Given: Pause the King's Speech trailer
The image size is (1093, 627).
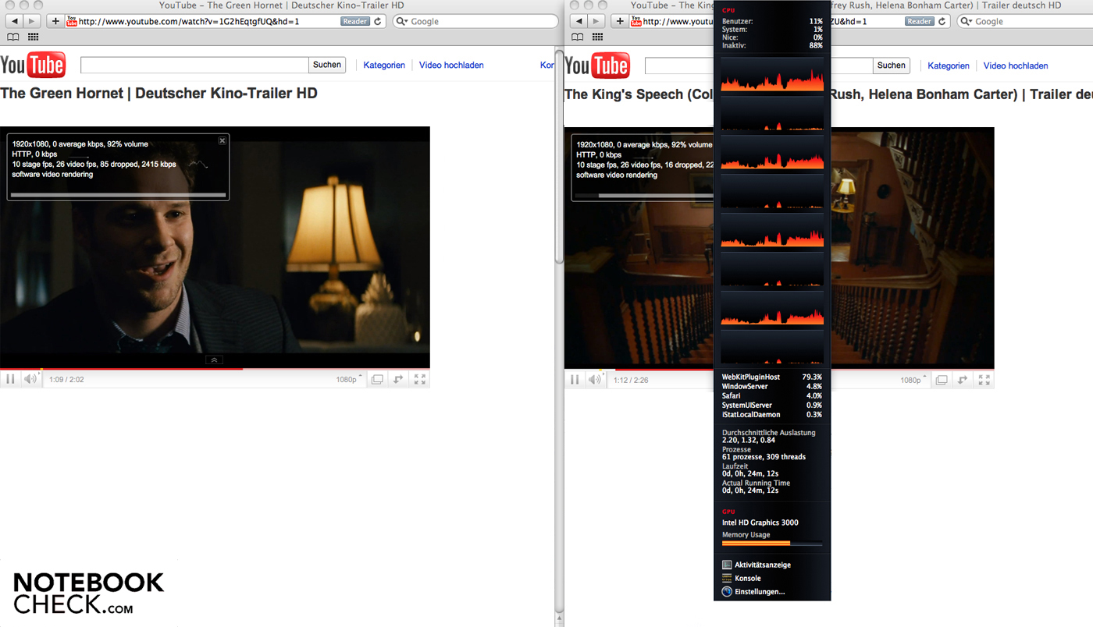Looking at the screenshot, I should [575, 379].
